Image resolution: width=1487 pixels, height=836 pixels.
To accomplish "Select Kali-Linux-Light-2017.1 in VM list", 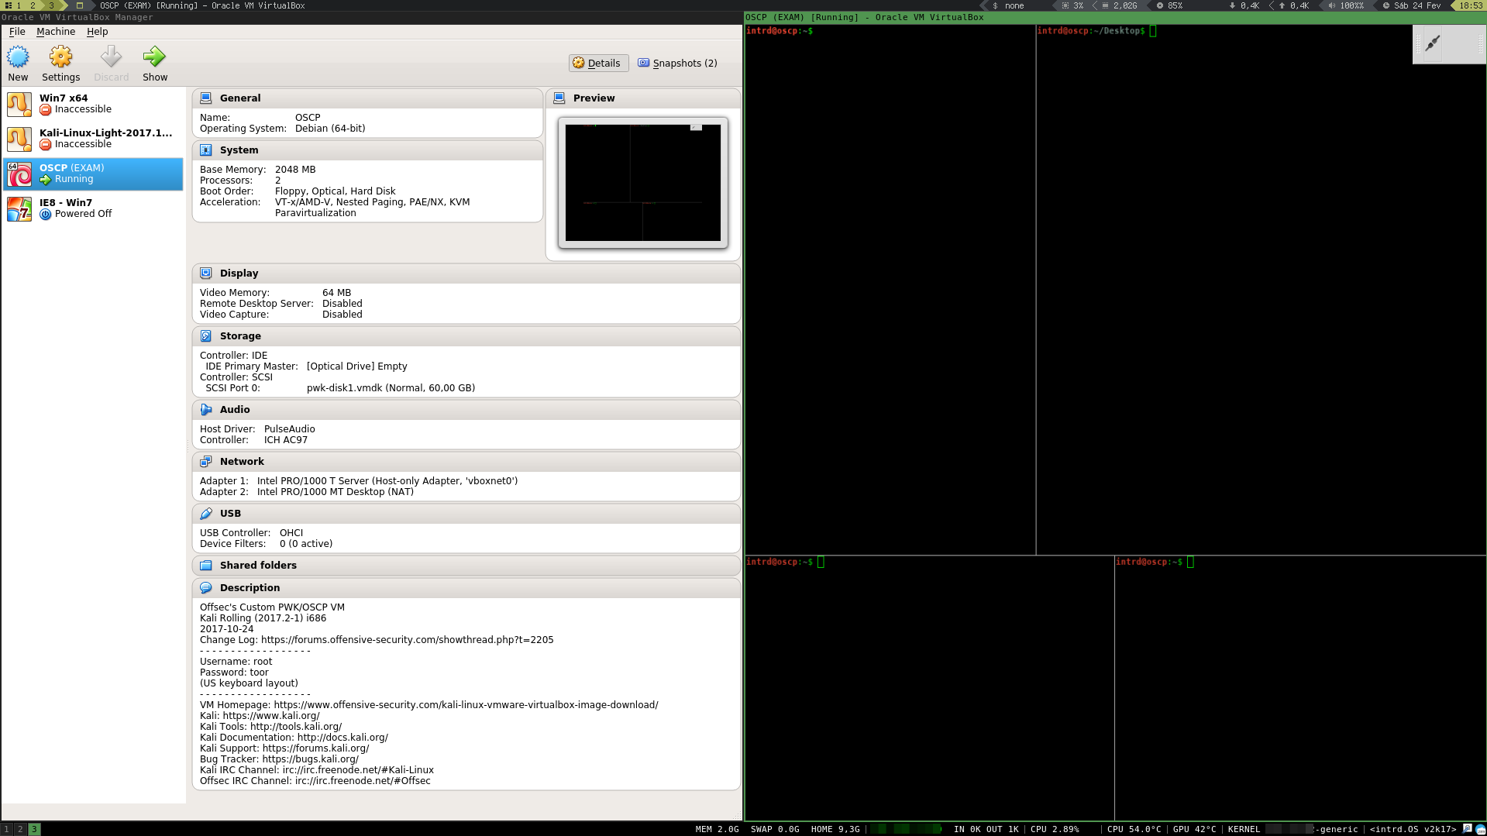I will tap(93, 139).
